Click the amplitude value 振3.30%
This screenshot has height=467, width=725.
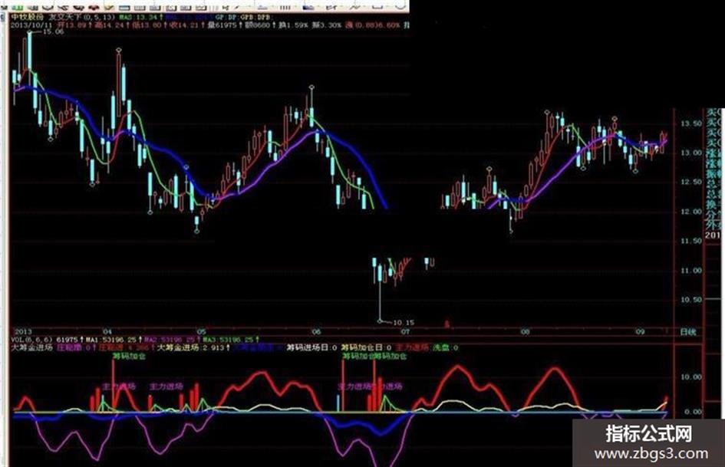[x=328, y=25]
